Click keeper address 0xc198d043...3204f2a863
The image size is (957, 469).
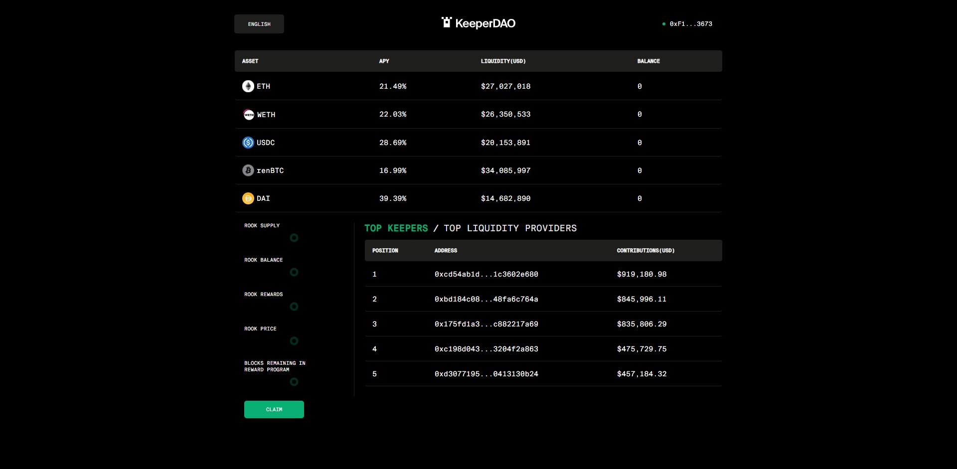(x=486, y=349)
